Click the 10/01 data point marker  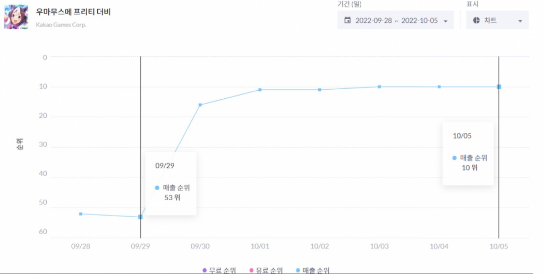click(260, 90)
